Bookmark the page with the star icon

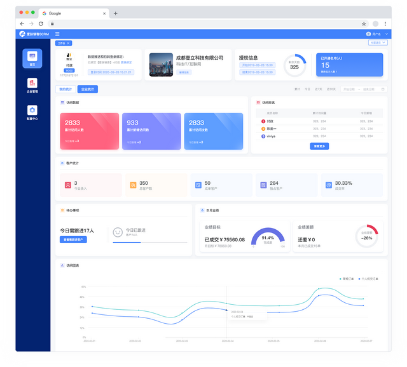(364, 24)
